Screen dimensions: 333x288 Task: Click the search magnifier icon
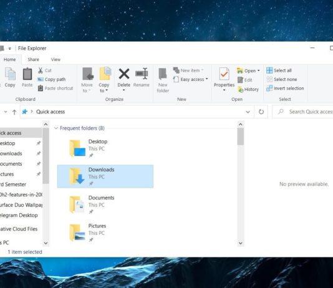click(281, 112)
